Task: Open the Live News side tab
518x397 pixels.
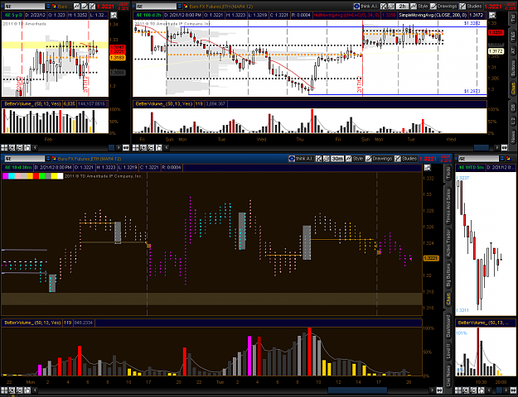Action: [448, 375]
